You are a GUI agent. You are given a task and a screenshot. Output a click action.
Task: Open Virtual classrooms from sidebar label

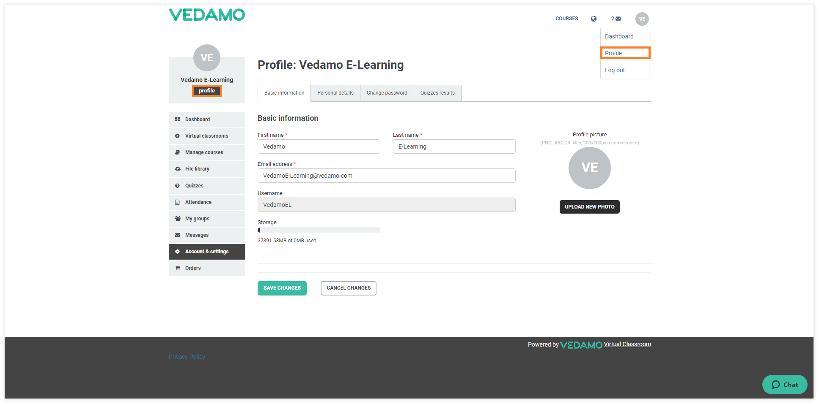207,136
